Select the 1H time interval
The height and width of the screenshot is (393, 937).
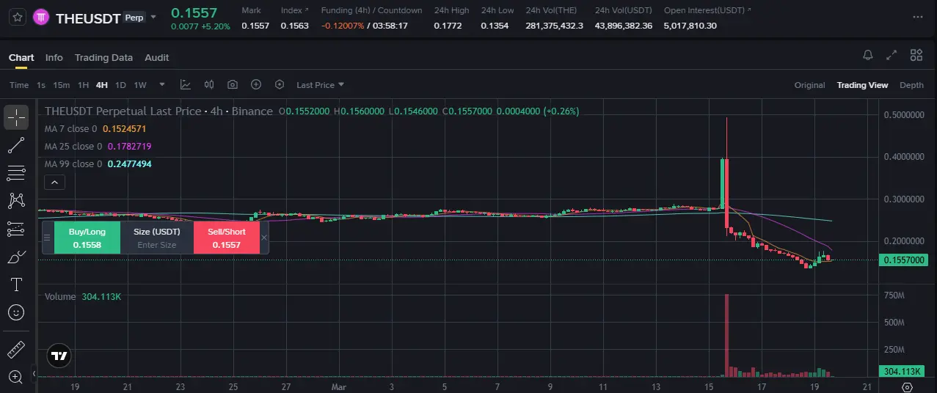click(84, 85)
